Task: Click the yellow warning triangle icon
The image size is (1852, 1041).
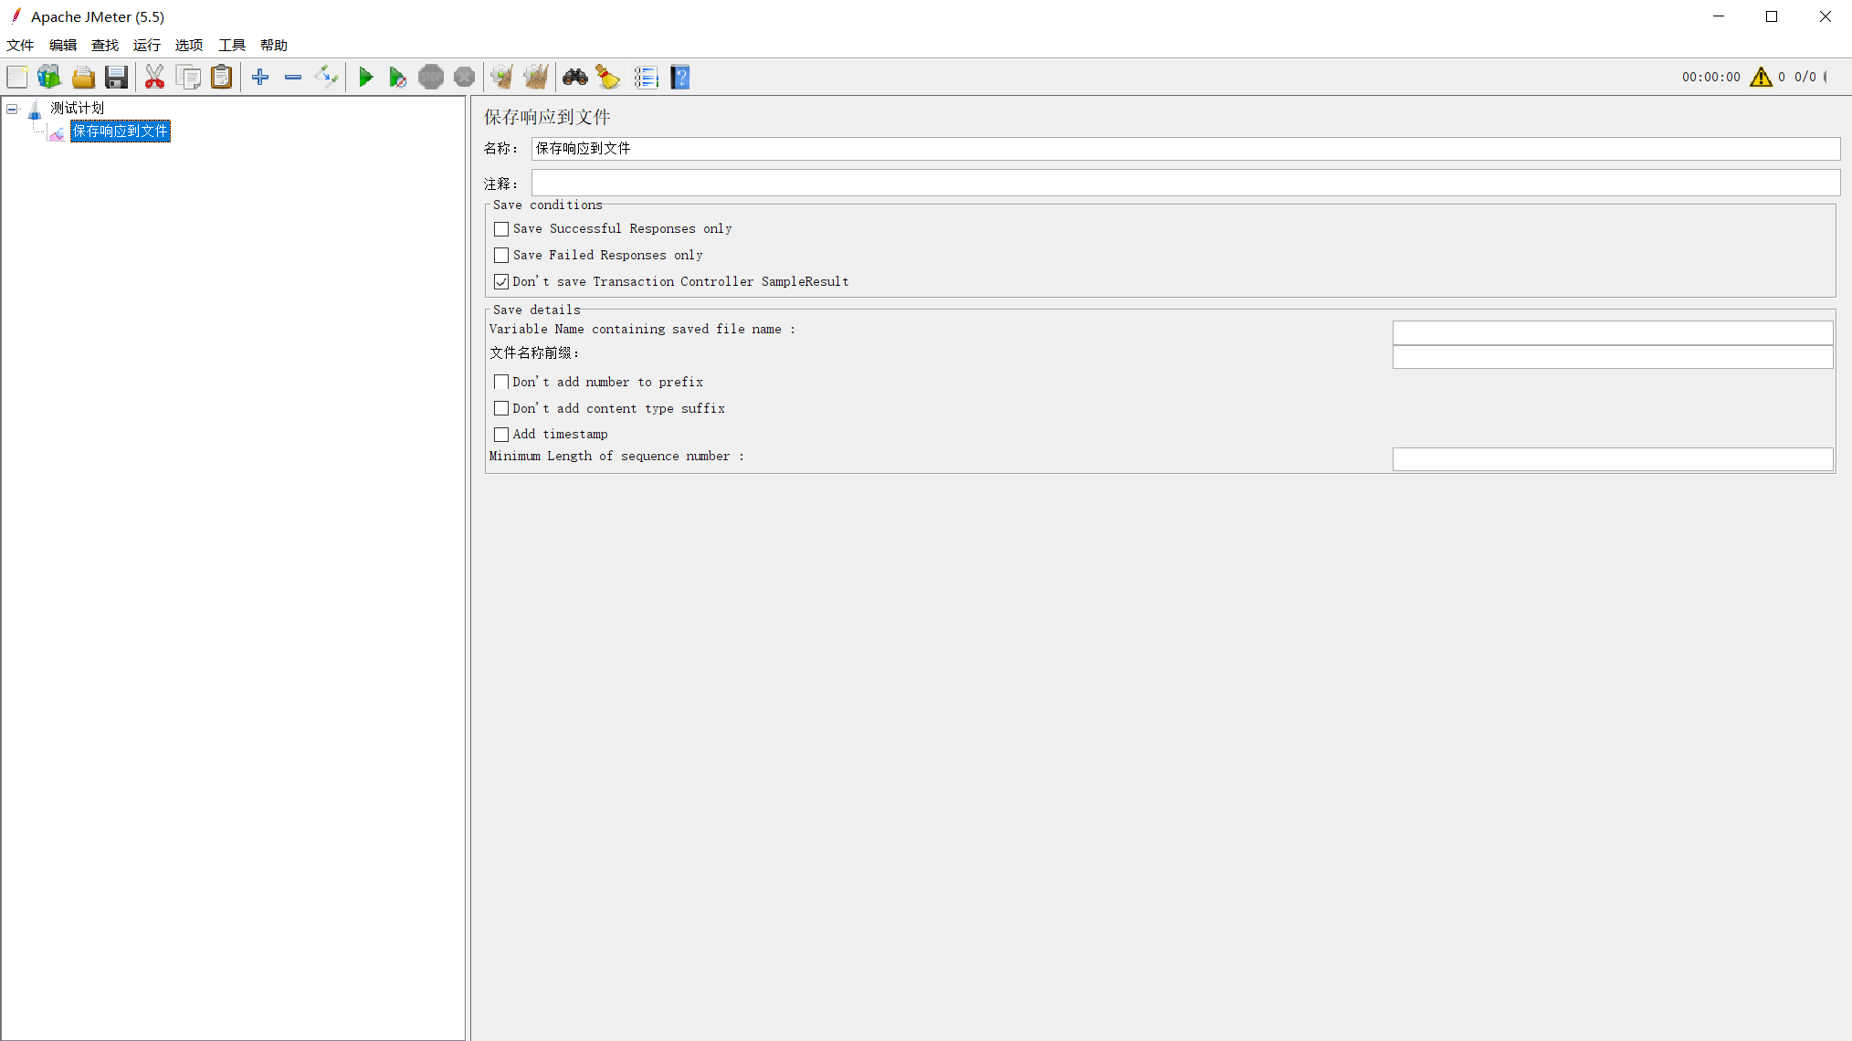Action: pos(1761,78)
